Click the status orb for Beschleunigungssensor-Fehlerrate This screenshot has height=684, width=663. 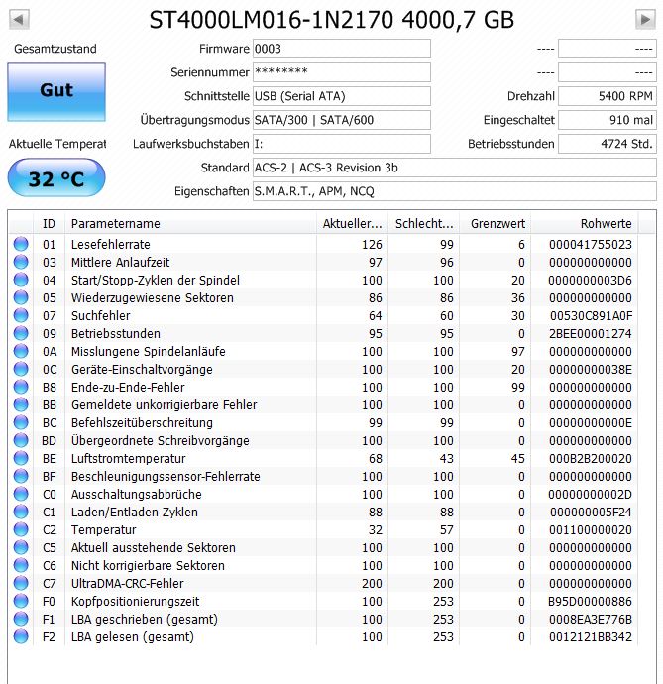tap(21, 477)
